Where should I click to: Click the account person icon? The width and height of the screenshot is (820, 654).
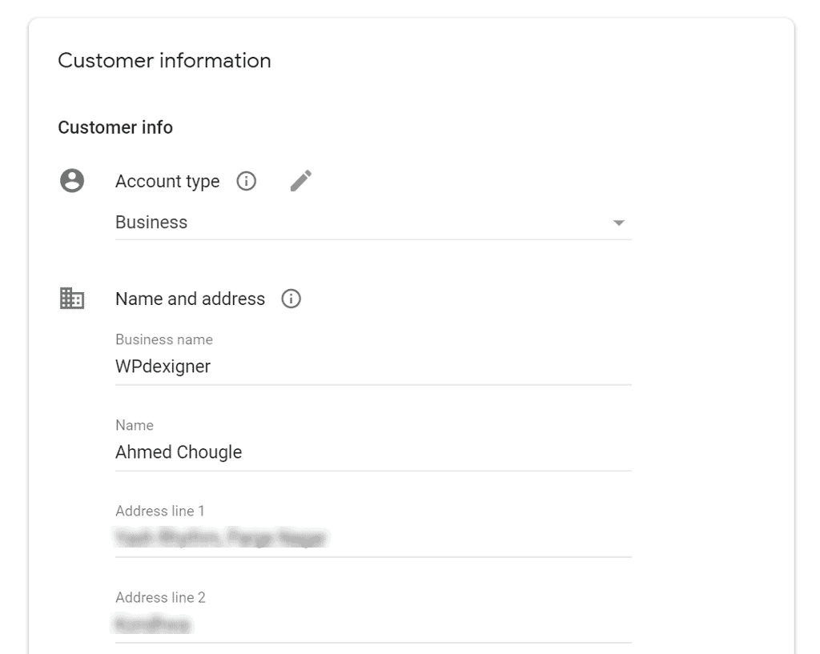72,182
